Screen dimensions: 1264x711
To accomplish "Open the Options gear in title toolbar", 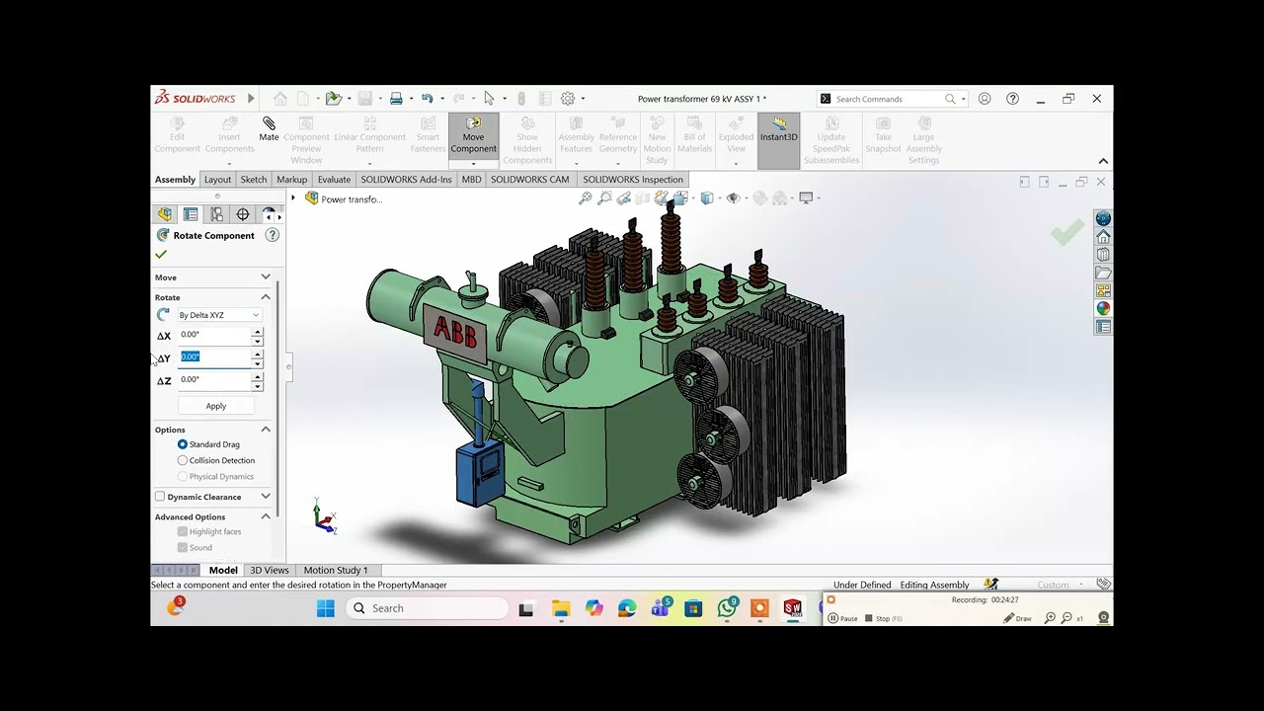I will [x=568, y=99].
